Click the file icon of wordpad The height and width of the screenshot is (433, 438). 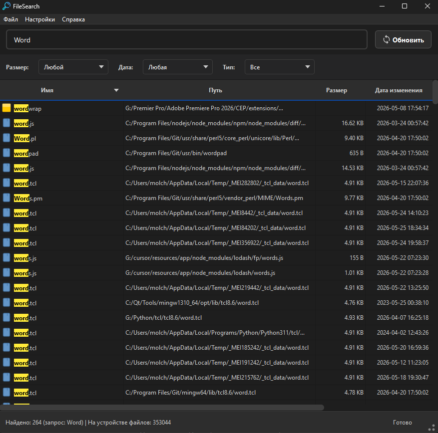pyautogui.click(x=6, y=153)
